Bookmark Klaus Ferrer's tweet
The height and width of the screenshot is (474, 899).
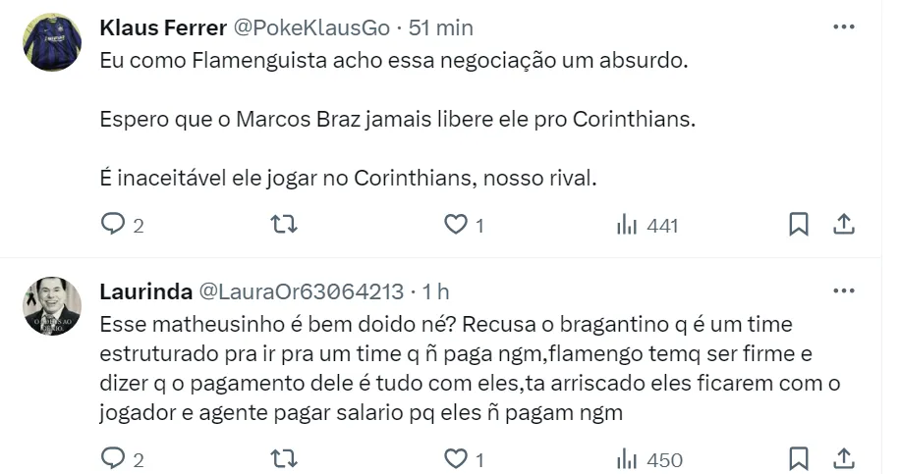tap(799, 225)
